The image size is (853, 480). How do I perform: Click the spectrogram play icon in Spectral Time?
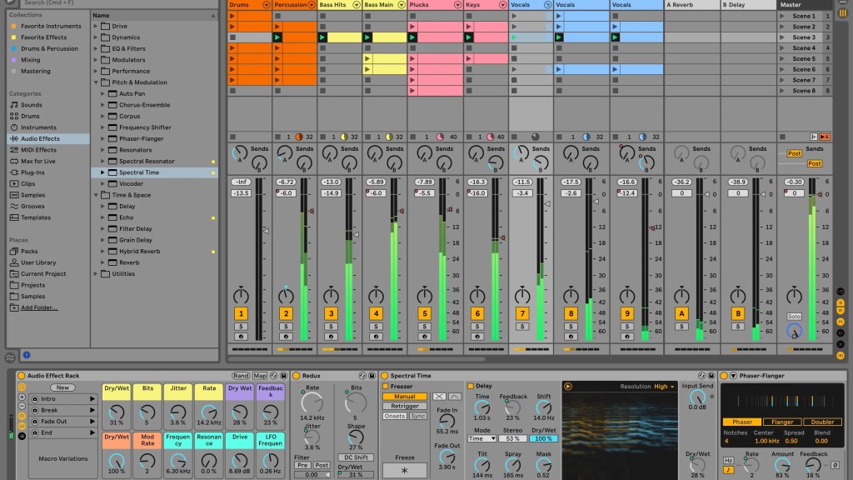568,387
